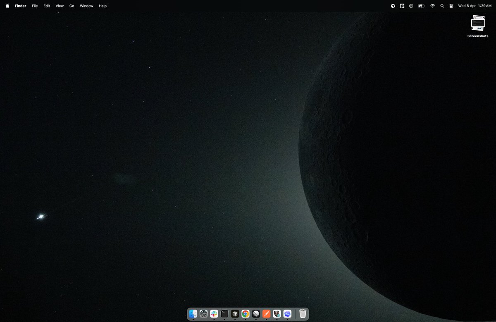Open Control Center from the menu bar
The image size is (496, 322).
coord(451,6)
